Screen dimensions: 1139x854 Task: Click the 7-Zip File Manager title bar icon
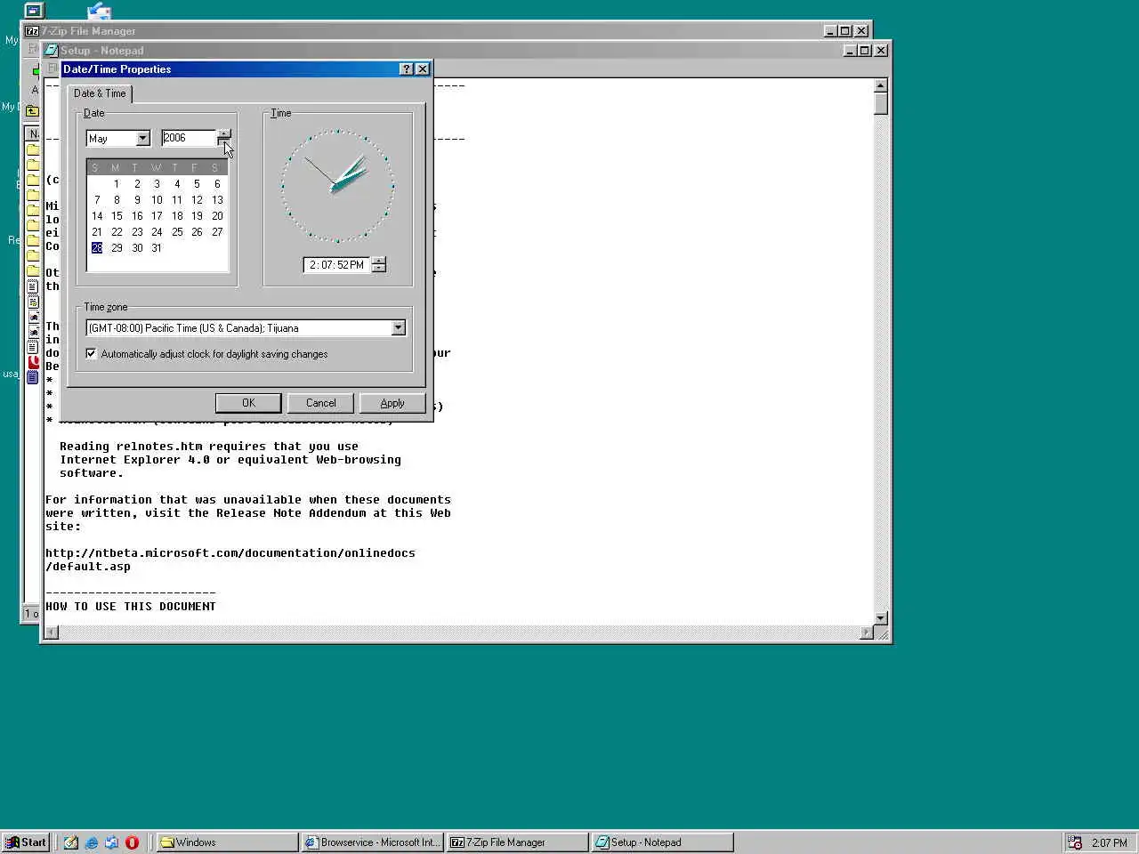pyautogui.click(x=32, y=31)
